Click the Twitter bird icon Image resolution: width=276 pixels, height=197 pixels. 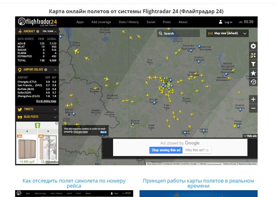[x=20, y=109]
